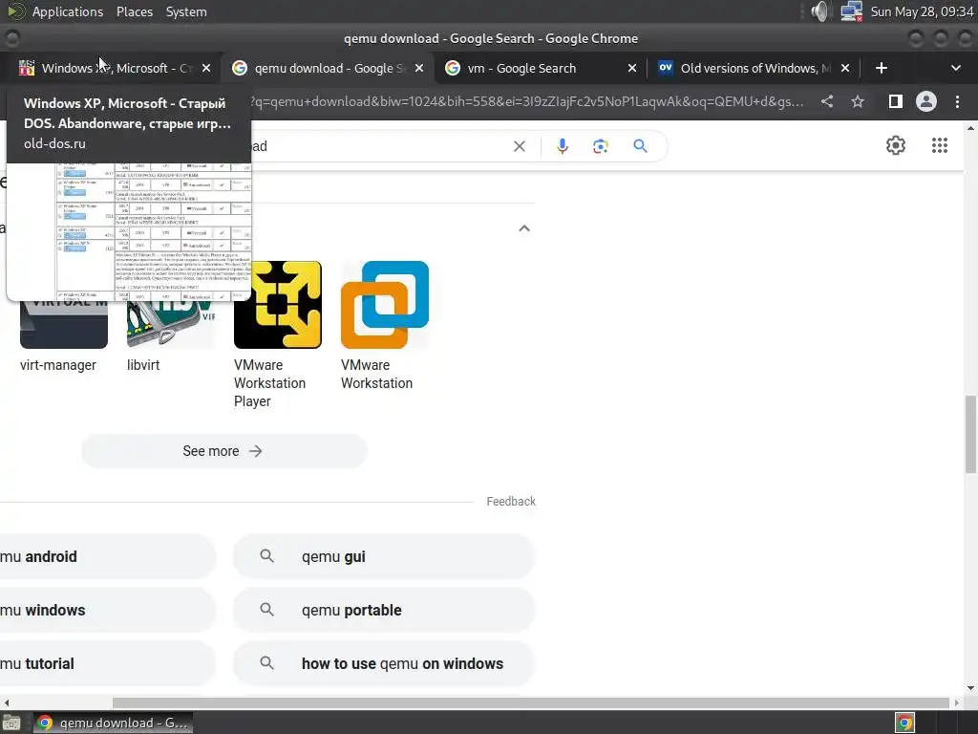Click the scroll up arrow
Image resolution: width=978 pixels, height=734 pixels.
click(970, 128)
